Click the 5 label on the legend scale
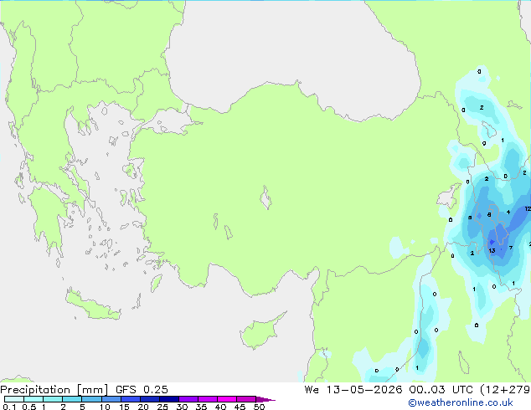The height and width of the screenshot is (410, 531). [x=82, y=407]
